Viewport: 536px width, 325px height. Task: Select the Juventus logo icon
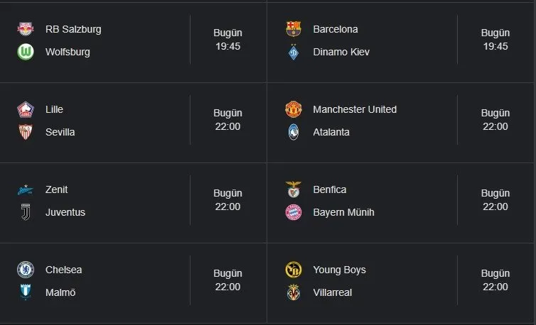[26, 212]
